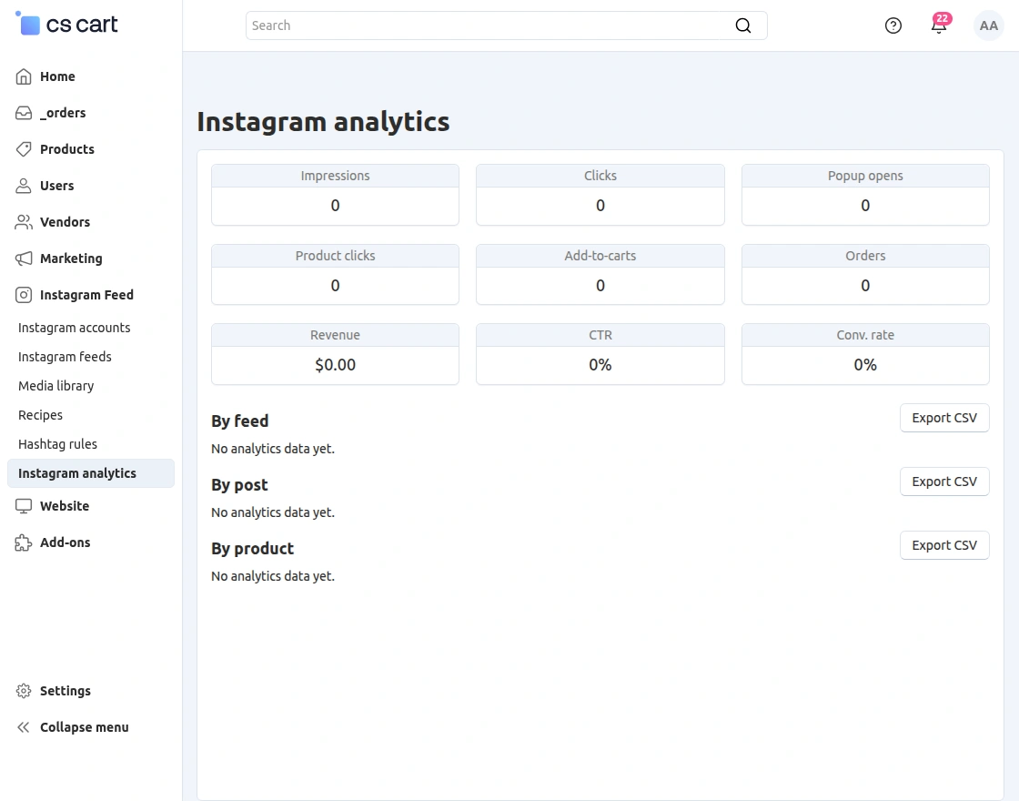The height and width of the screenshot is (801, 1019).
Task: Open Hashtag rules submenu link
Action: pyautogui.click(x=58, y=444)
